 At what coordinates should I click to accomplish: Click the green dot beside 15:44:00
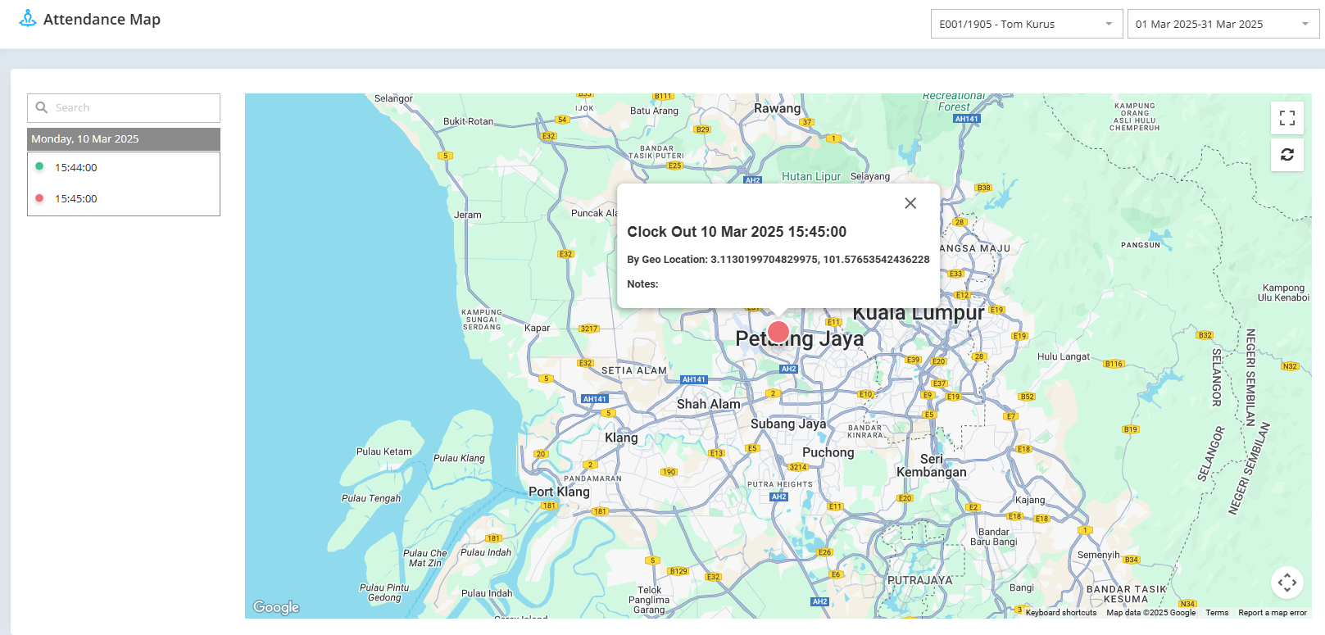click(39, 166)
